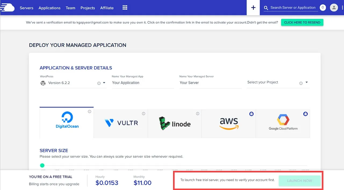Click Name Your Managed App field
Screen dimensions: 344x190
click(x=143, y=83)
